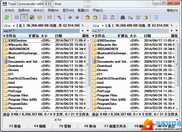
Task: Go to root in left panel
Action: coord(83,25)
